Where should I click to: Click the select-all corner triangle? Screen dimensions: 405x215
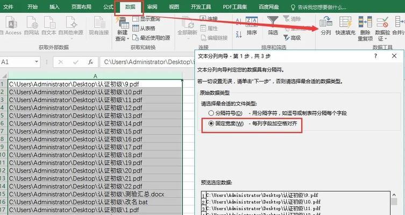tap(4, 76)
